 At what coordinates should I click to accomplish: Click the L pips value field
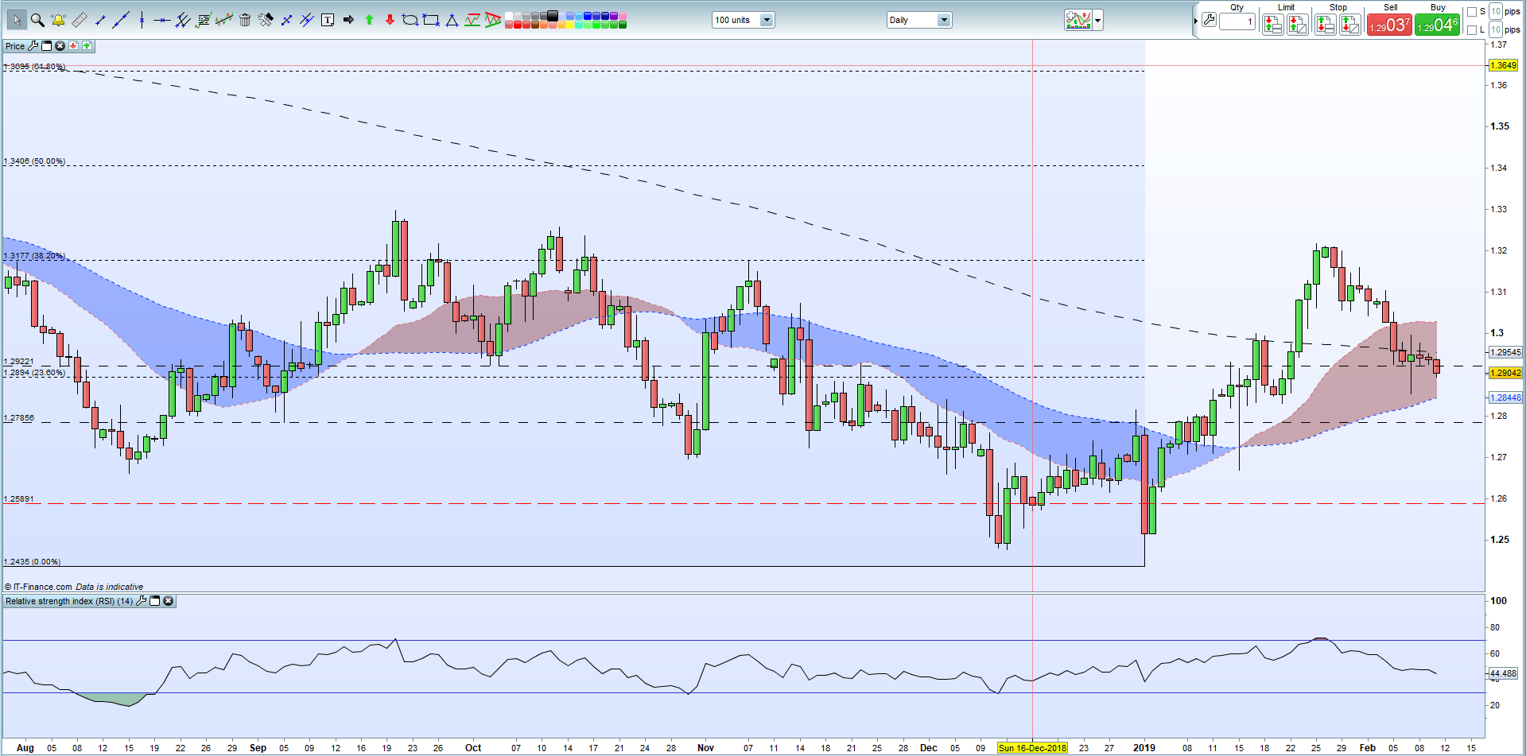(x=1496, y=29)
